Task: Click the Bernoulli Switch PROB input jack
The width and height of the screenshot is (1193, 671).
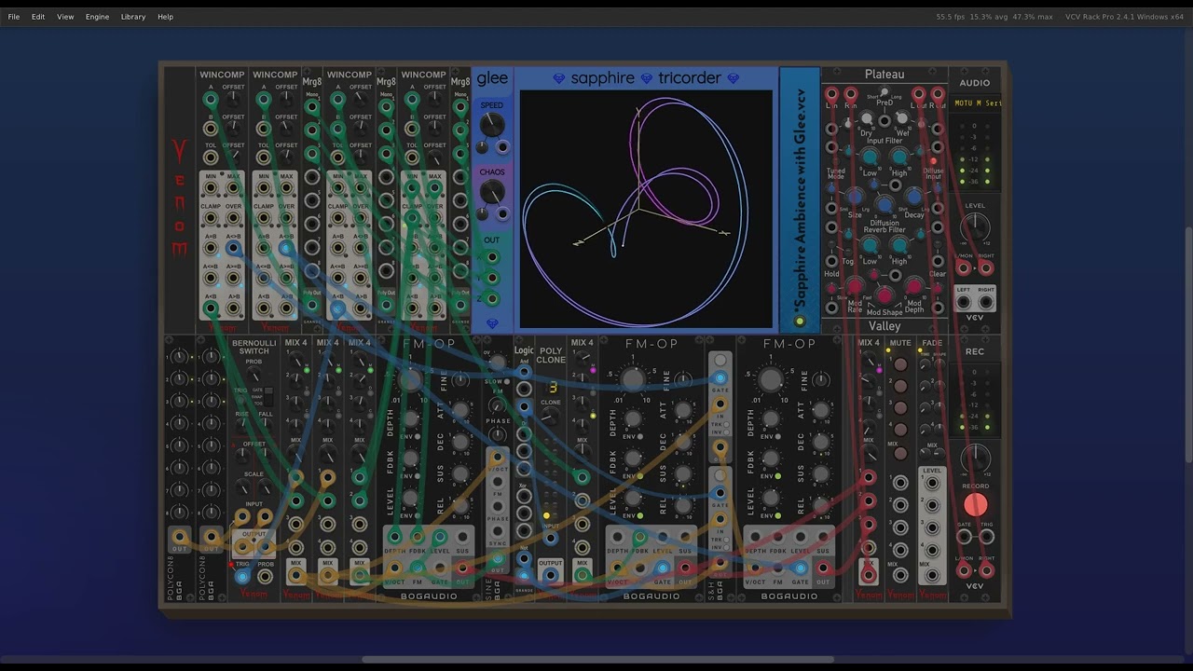Action: pyautogui.click(x=265, y=576)
